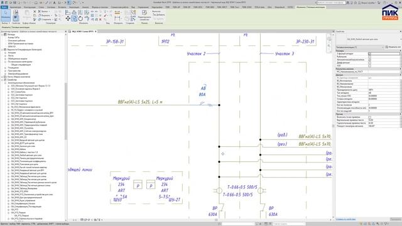Click the ЗР-158-31 label in drawing
This screenshot has width=402, height=226.
point(115,41)
